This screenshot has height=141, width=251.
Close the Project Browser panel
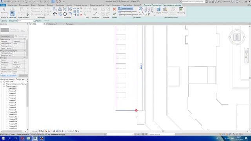pos(27,79)
